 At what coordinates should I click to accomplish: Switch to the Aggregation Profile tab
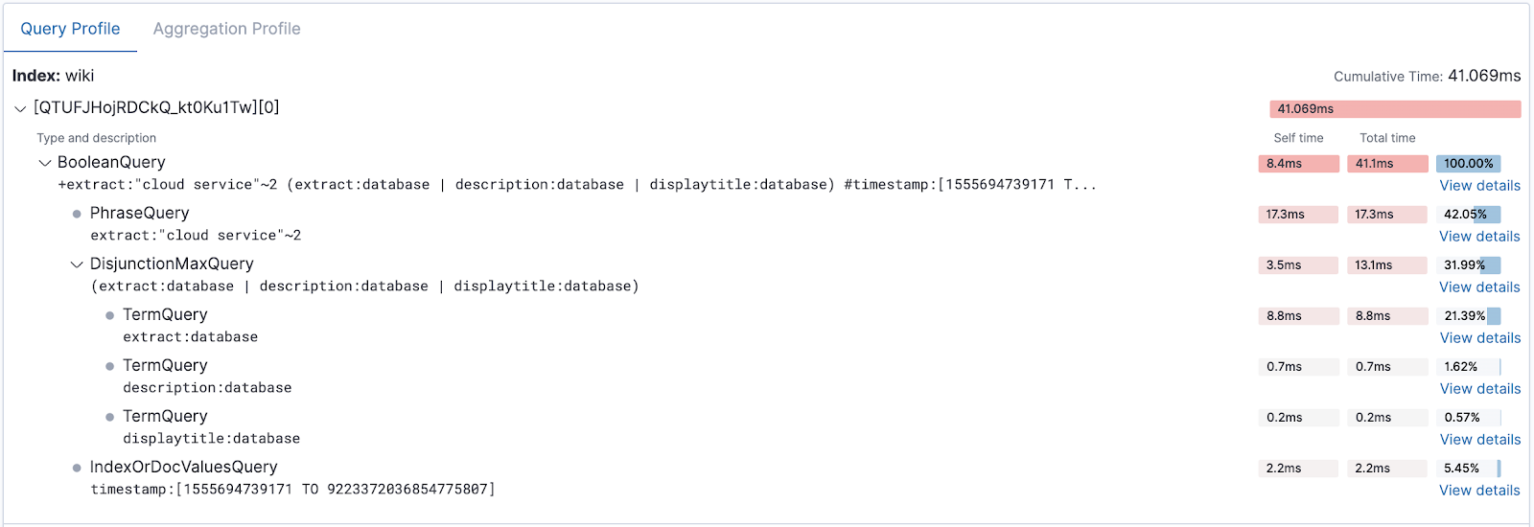[226, 29]
